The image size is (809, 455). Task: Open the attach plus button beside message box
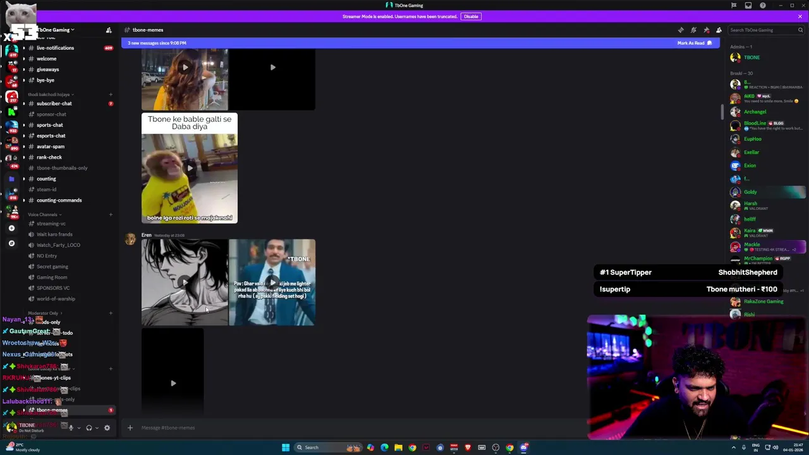[130, 428]
